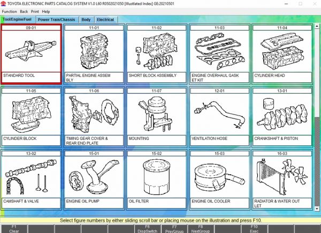Select the Cylinder Block illustration
Screen dimensions: 321x233
pyautogui.click(x=31, y=114)
